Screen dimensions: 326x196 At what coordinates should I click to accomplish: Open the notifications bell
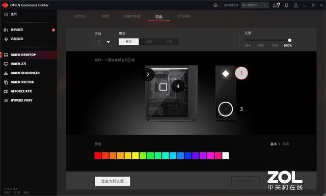point(286,5)
